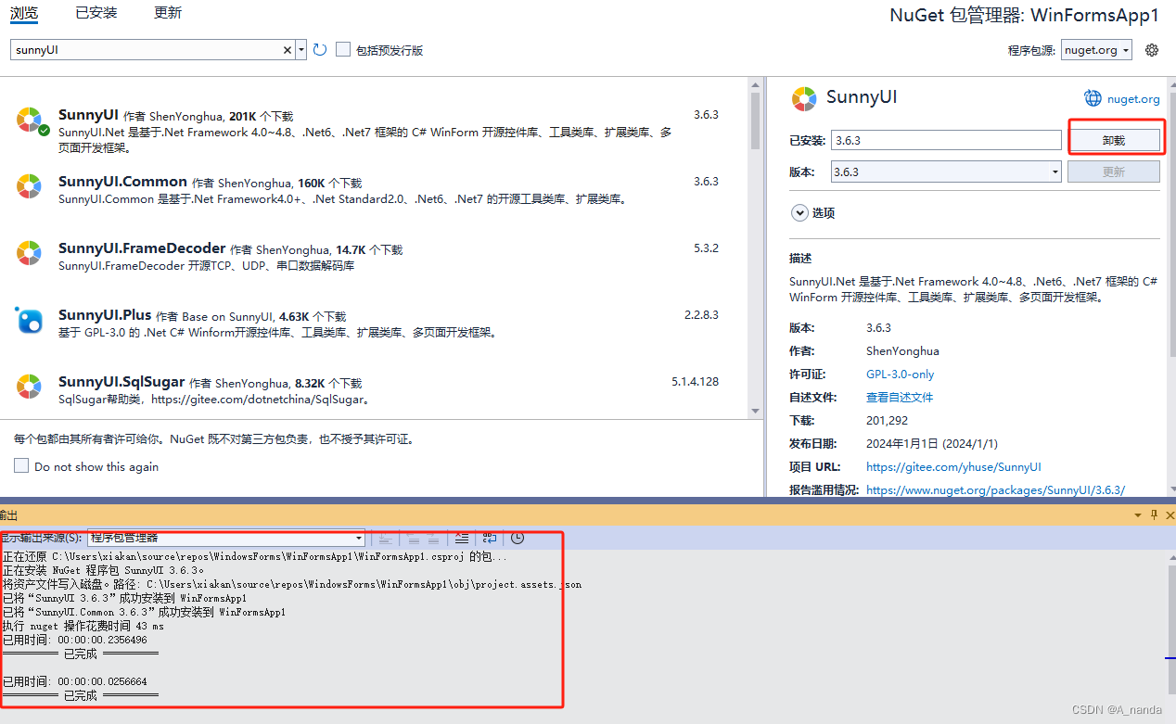Open NuGet settings gear

[x=1152, y=50]
